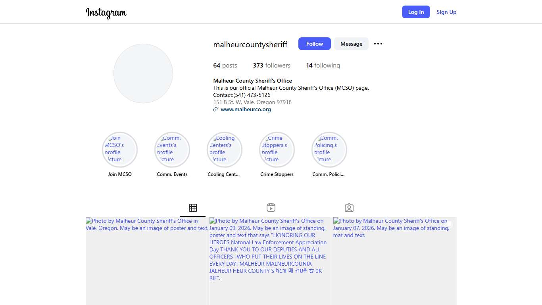View the 373 followers list
This screenshot has height=305, width=542.
(x=272, y=66)
